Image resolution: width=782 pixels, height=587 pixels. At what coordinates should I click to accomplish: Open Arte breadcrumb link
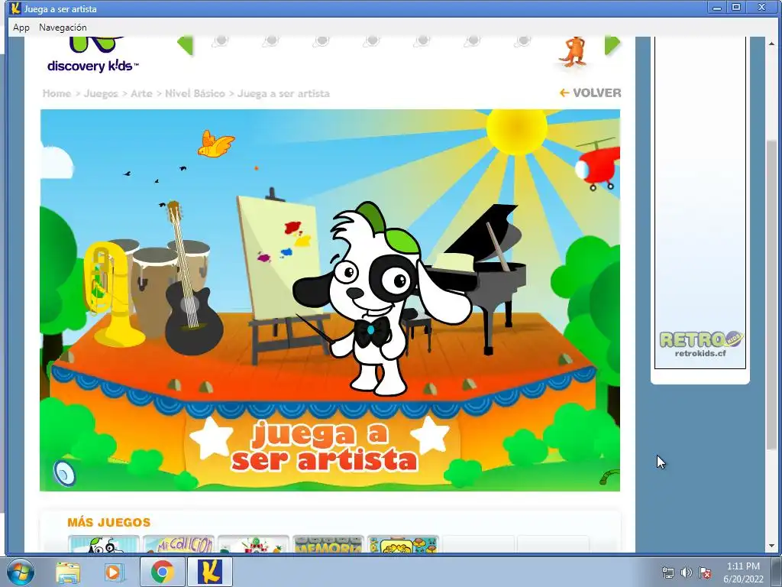(x=141, y=93)
